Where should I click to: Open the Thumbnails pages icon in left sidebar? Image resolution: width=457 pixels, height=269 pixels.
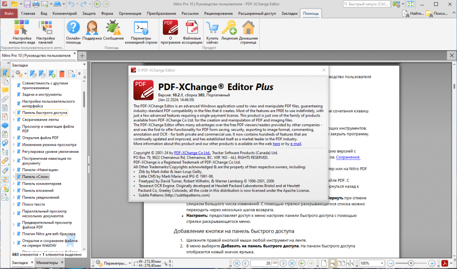pos(5,82)
